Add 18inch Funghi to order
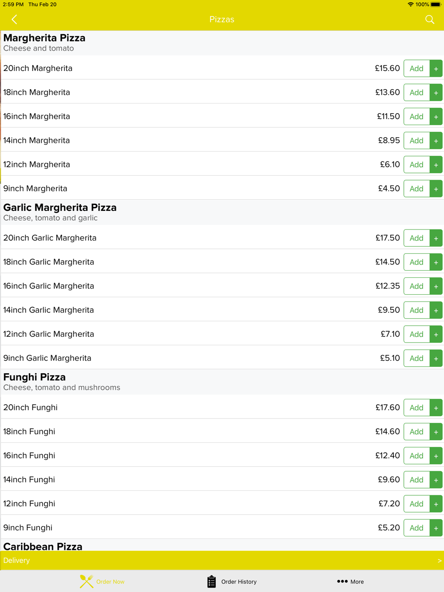The height and width of the screenshot is (592, 444). 416,431
